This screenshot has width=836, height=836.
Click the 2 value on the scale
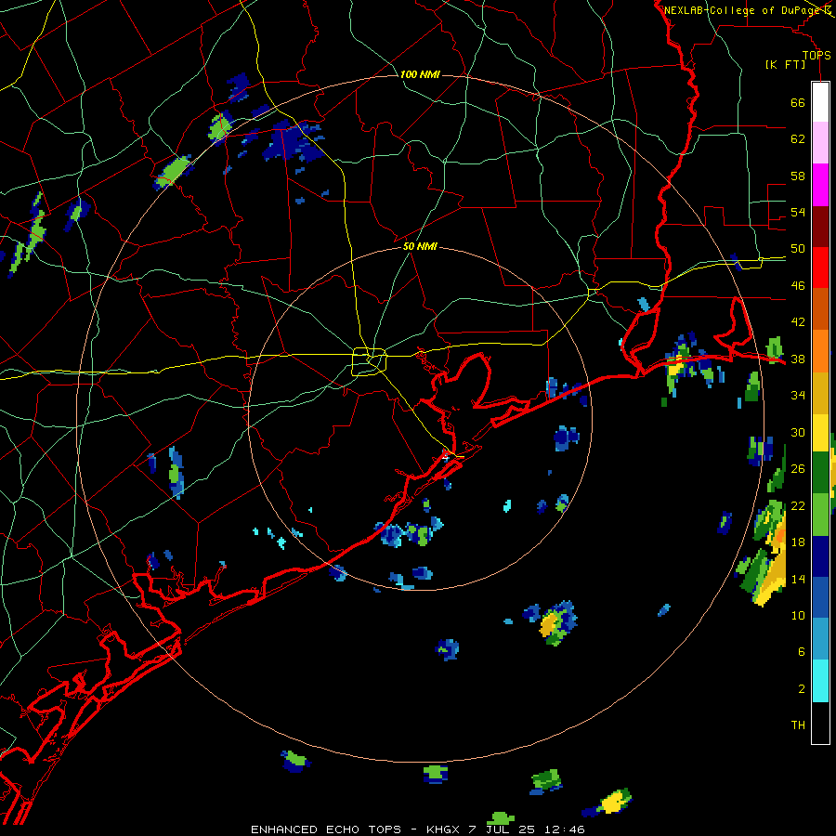pos(802,689)
